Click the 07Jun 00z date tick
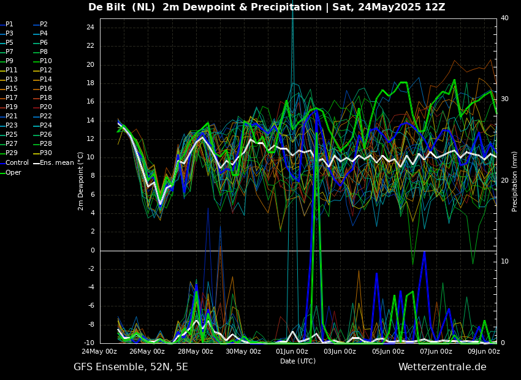The image size is (521, 380). [x=436, y=352]
